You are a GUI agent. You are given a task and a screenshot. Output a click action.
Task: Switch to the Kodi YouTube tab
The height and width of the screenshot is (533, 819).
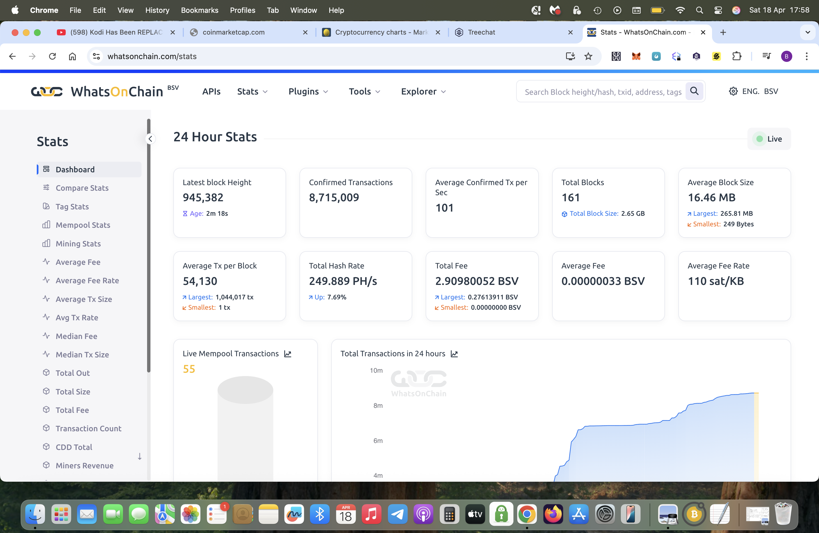click(x=116, y=32)
